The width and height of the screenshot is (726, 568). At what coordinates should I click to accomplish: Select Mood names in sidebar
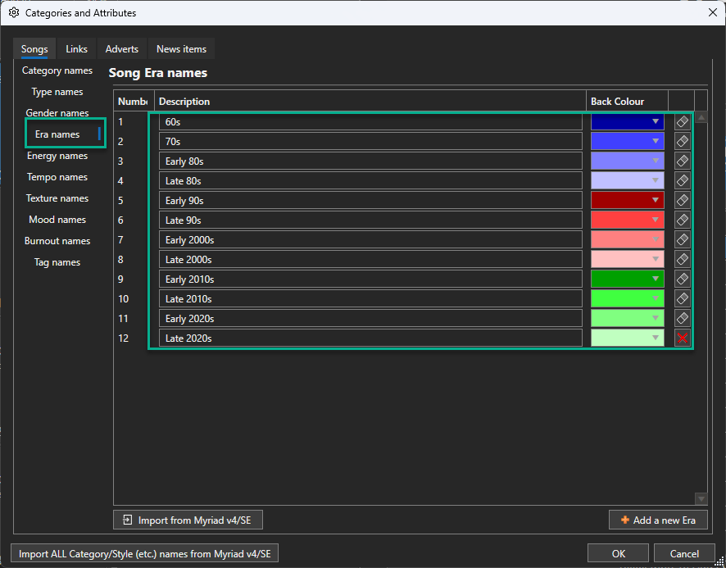click(x=57, y=220)
